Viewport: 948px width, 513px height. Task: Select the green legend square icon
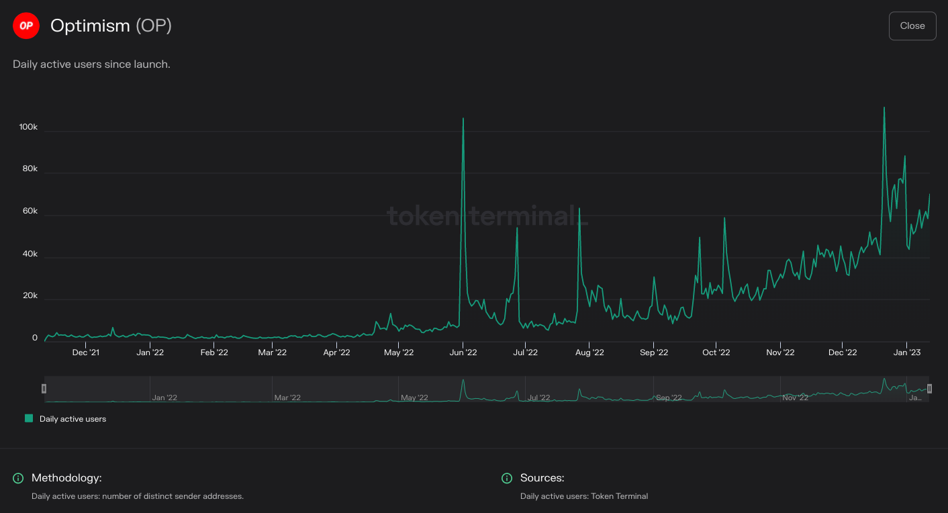point(28,418)
